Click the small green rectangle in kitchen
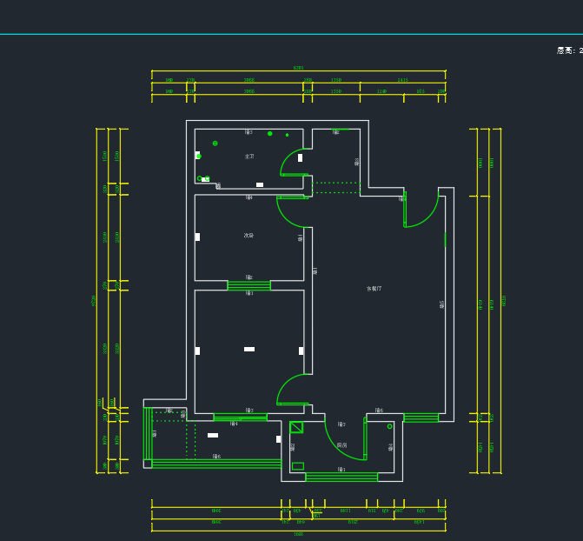The width and height of the screenshot is (583, 541). [298, 466]
